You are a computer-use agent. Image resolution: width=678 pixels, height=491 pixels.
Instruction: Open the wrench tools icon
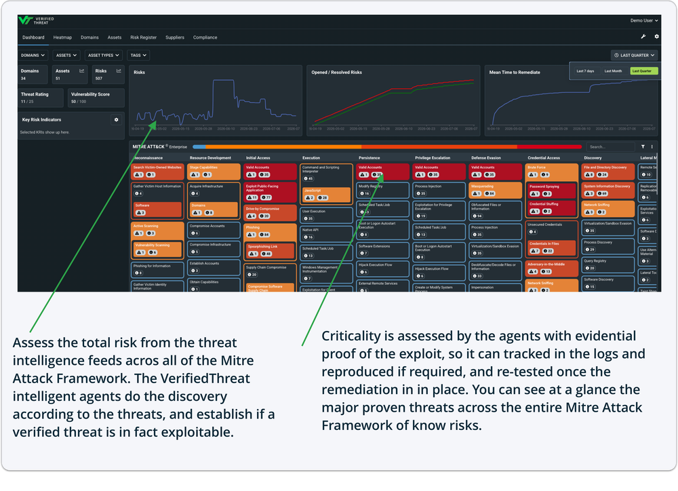[643, 37]
